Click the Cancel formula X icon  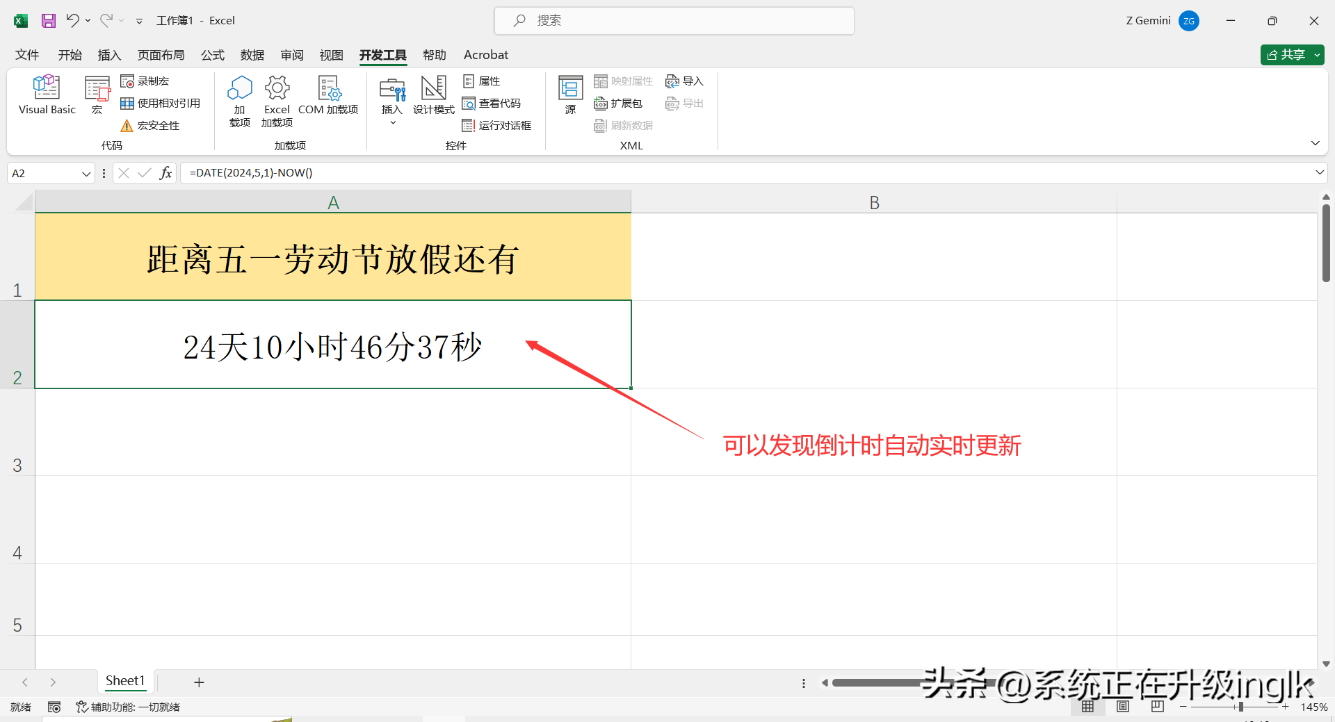tap(124, 173)
